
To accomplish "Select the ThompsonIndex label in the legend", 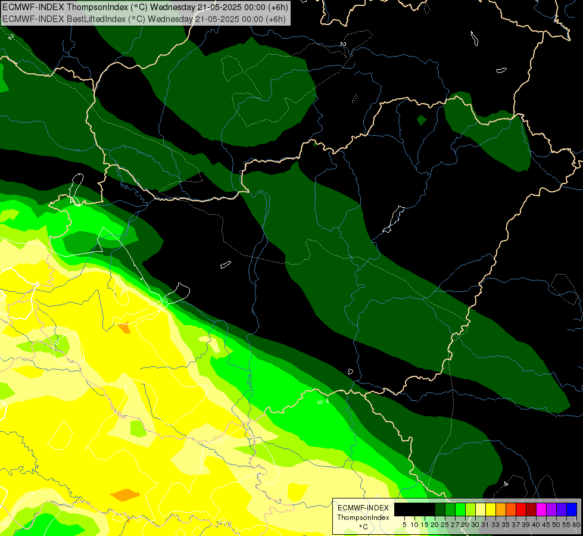I will coord(363,518).
